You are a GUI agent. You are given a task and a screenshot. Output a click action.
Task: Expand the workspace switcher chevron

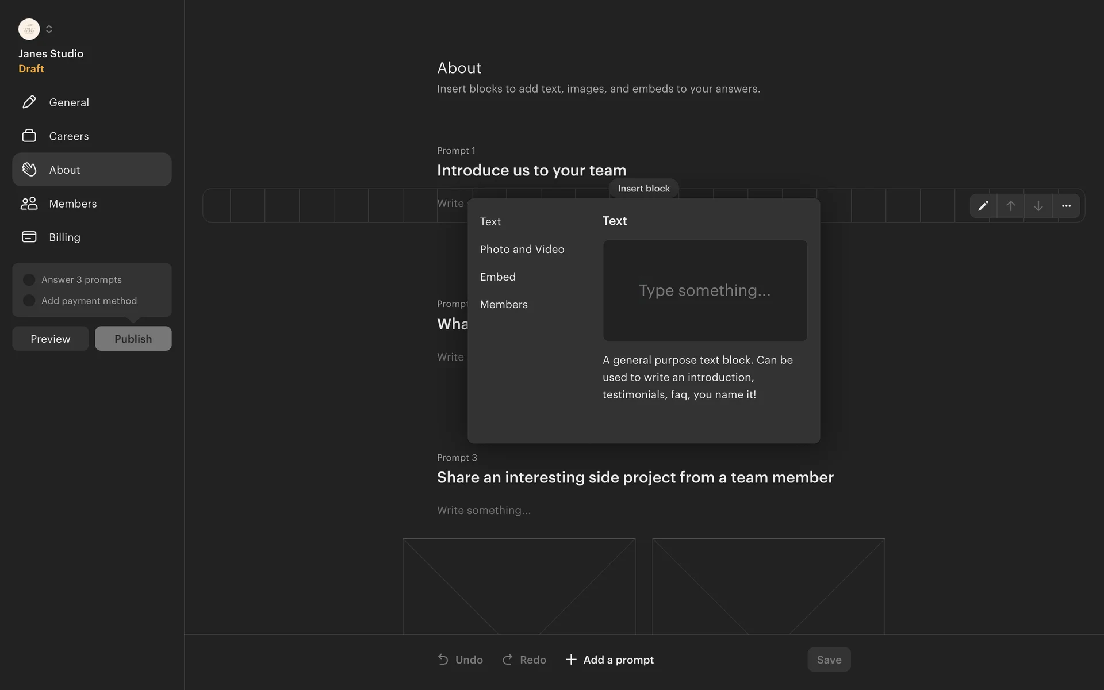[x=49, y=29]
